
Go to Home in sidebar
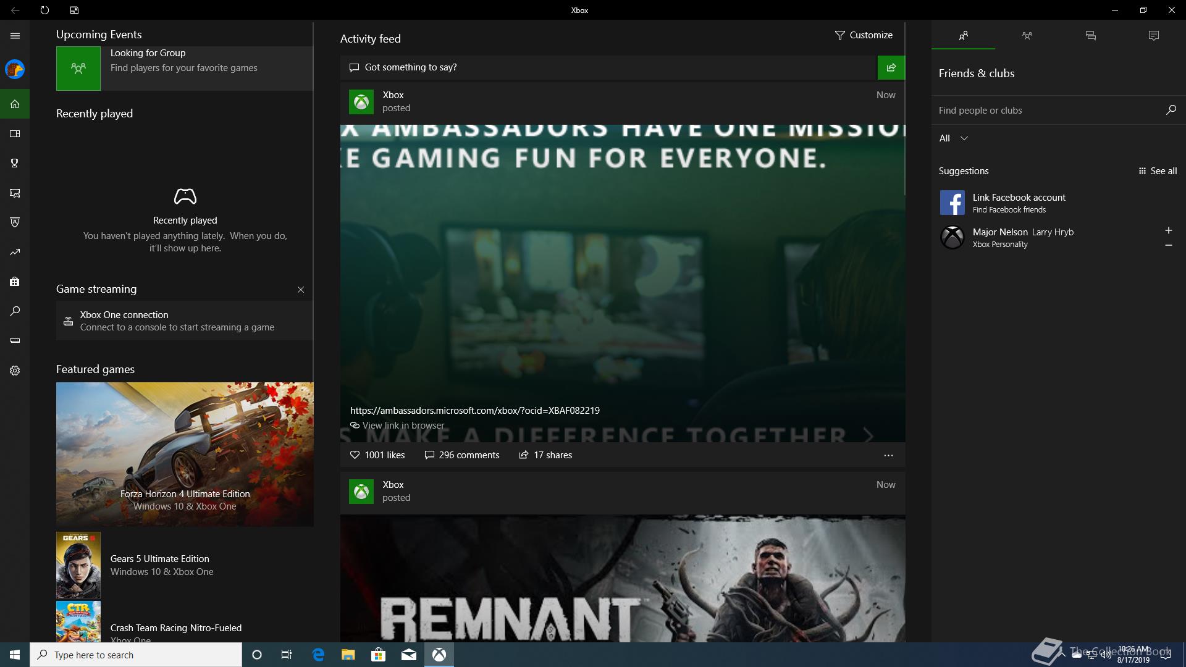click(15, 104)
